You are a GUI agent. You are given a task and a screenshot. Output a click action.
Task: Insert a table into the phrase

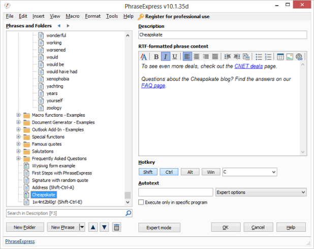tap(280, 57)
